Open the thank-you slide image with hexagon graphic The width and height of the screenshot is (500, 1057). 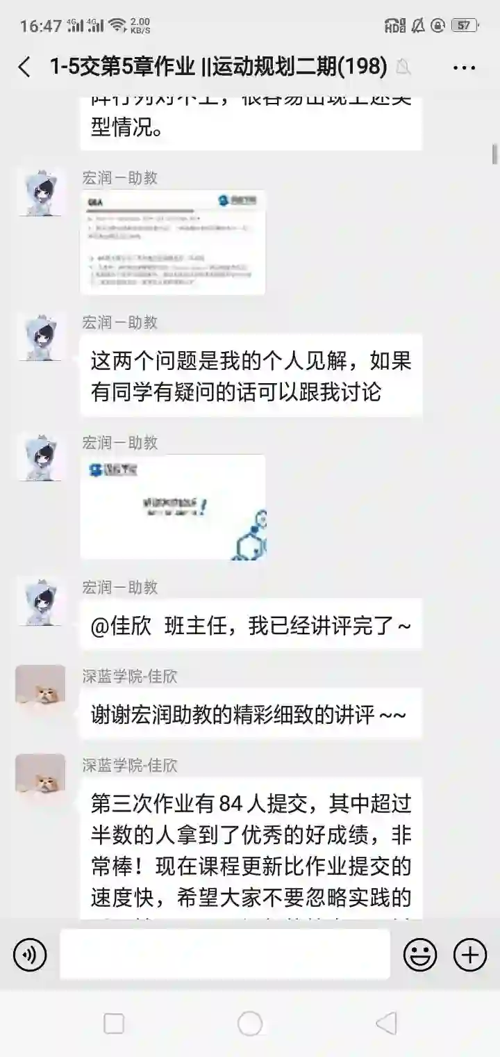173,507
